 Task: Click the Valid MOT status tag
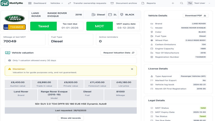tap(203, 108)
